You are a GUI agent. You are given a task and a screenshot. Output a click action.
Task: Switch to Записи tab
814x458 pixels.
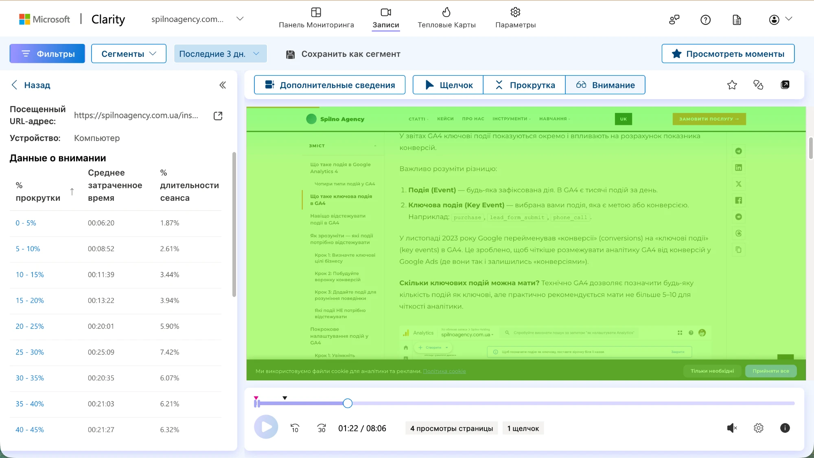pos(386,18)
